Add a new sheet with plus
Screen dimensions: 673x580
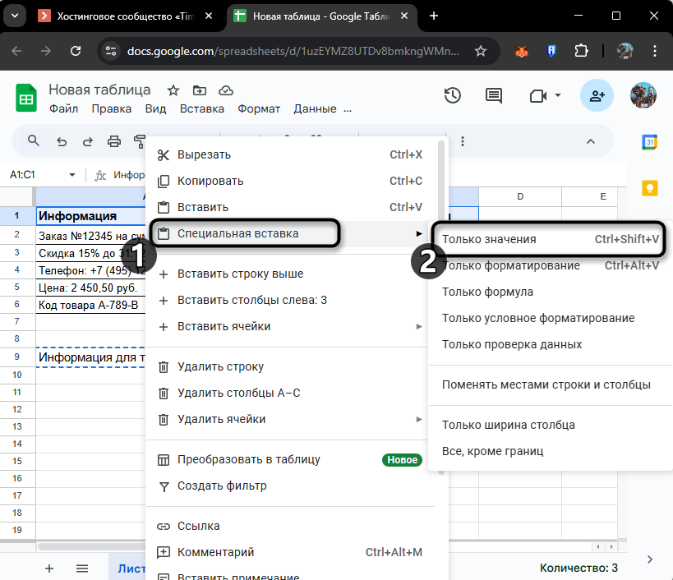tap(49, 568)
